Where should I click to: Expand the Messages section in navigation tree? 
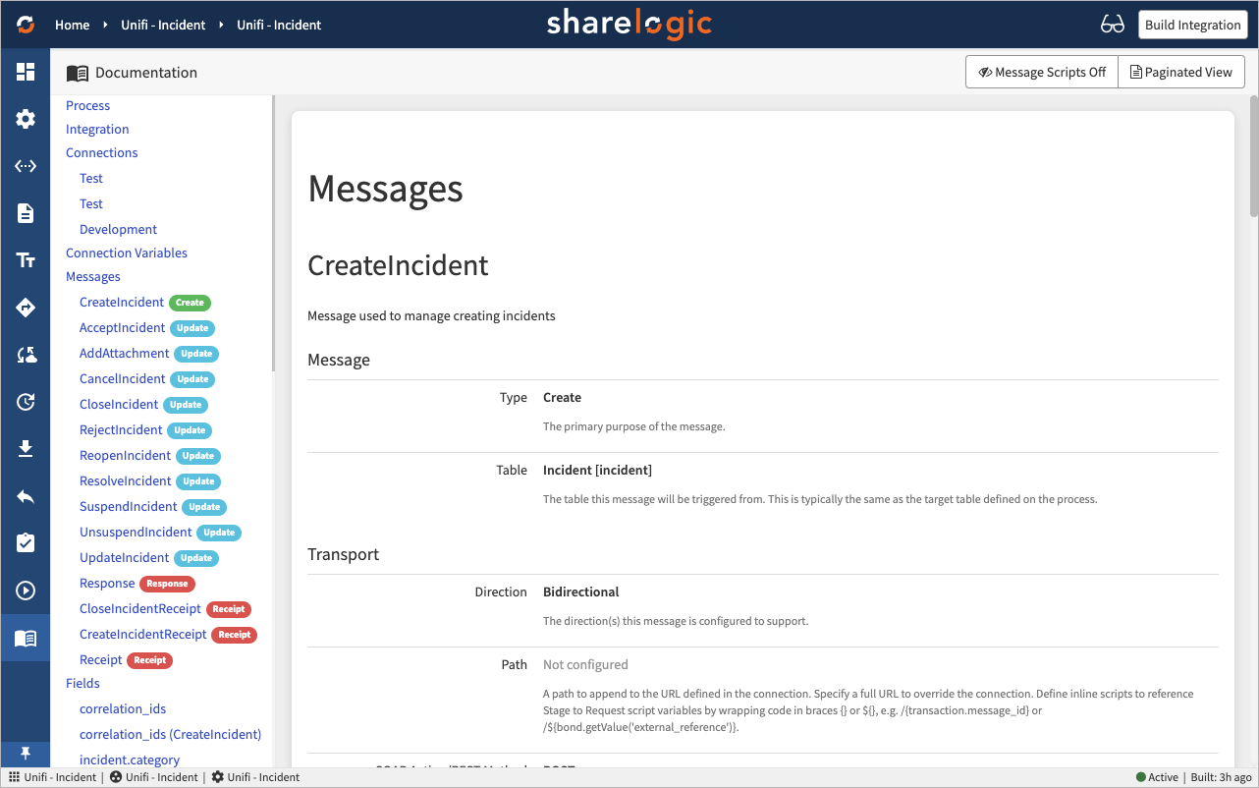click(x=93, y=277)
